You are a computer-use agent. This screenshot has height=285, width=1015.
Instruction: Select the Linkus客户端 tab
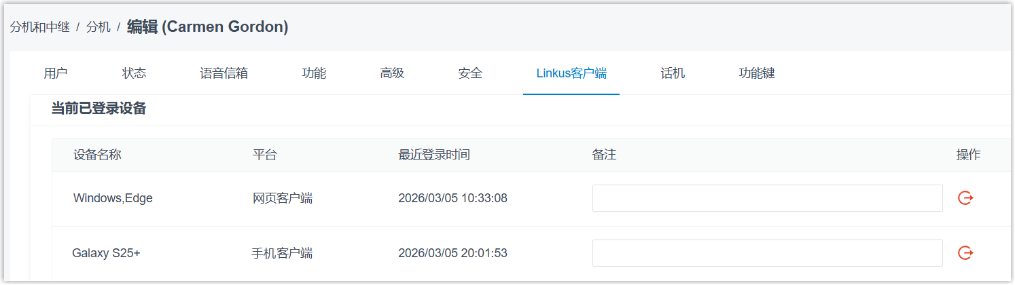pyautogui.click(x=571, y=73)
